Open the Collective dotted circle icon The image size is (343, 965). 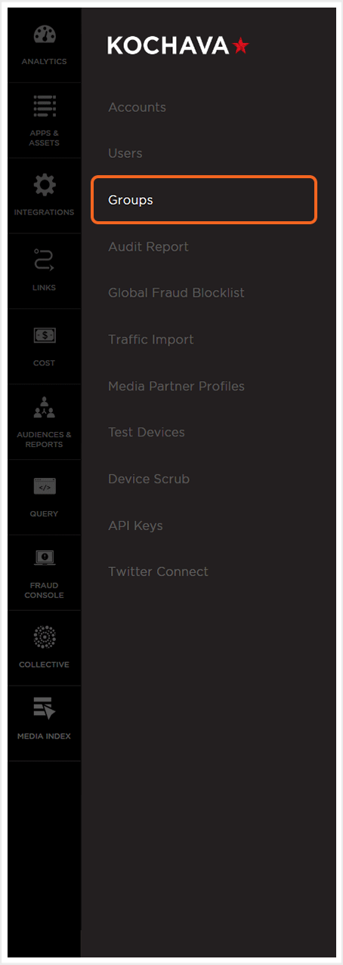(x=44, y=638)
